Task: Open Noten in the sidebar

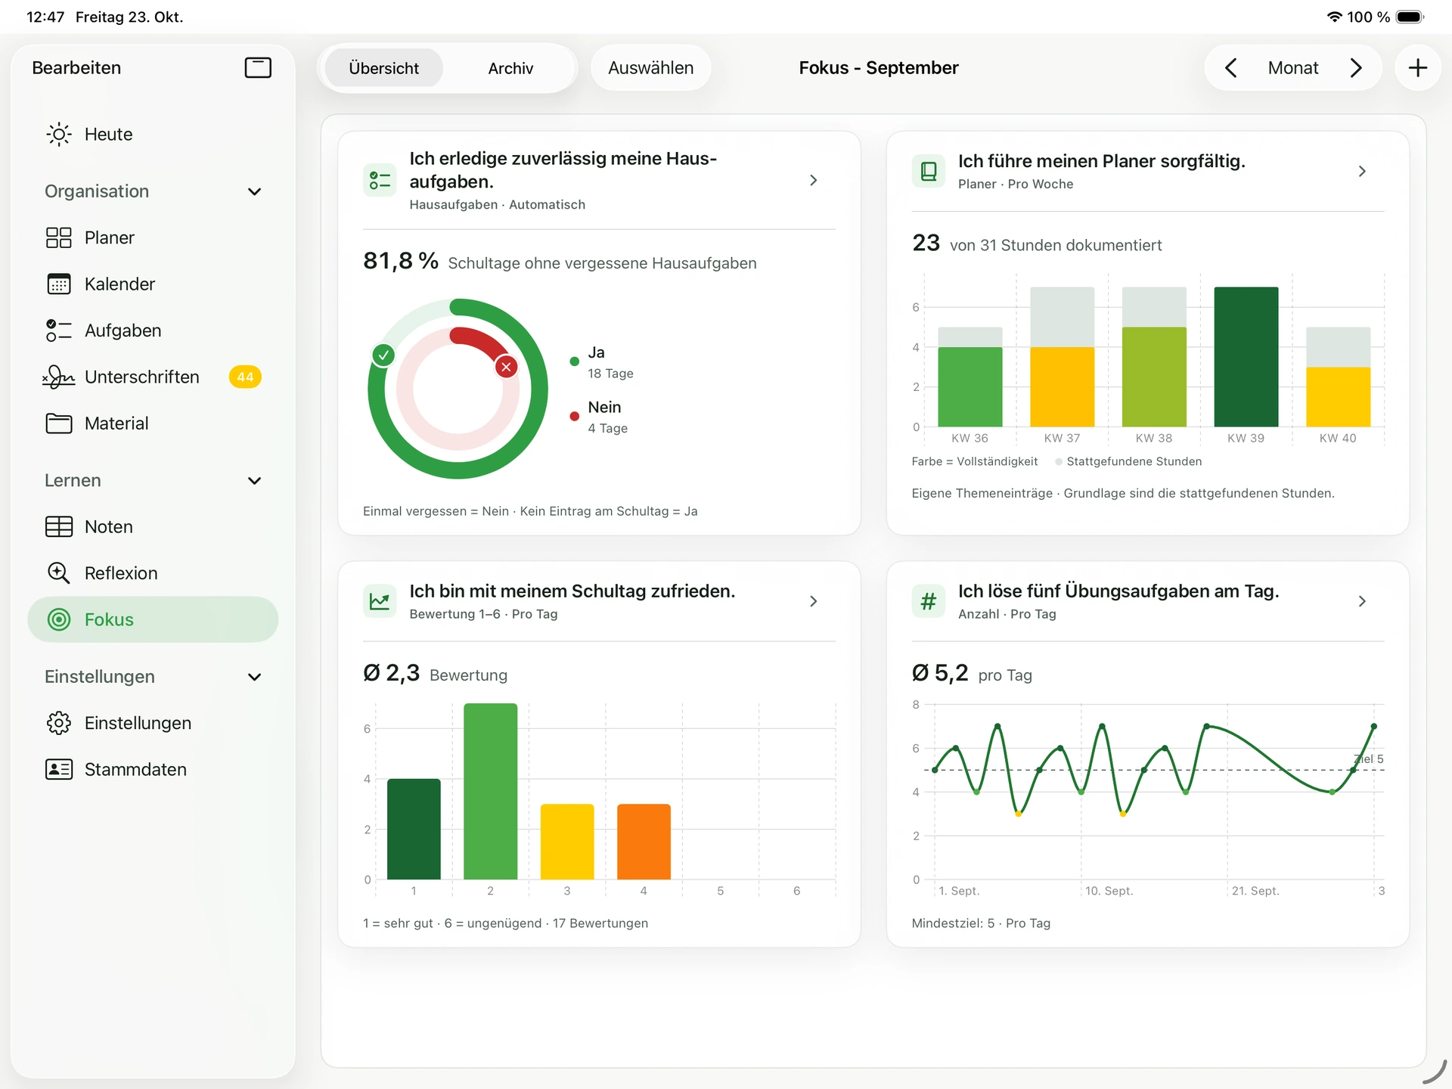Action: (153, 527)
